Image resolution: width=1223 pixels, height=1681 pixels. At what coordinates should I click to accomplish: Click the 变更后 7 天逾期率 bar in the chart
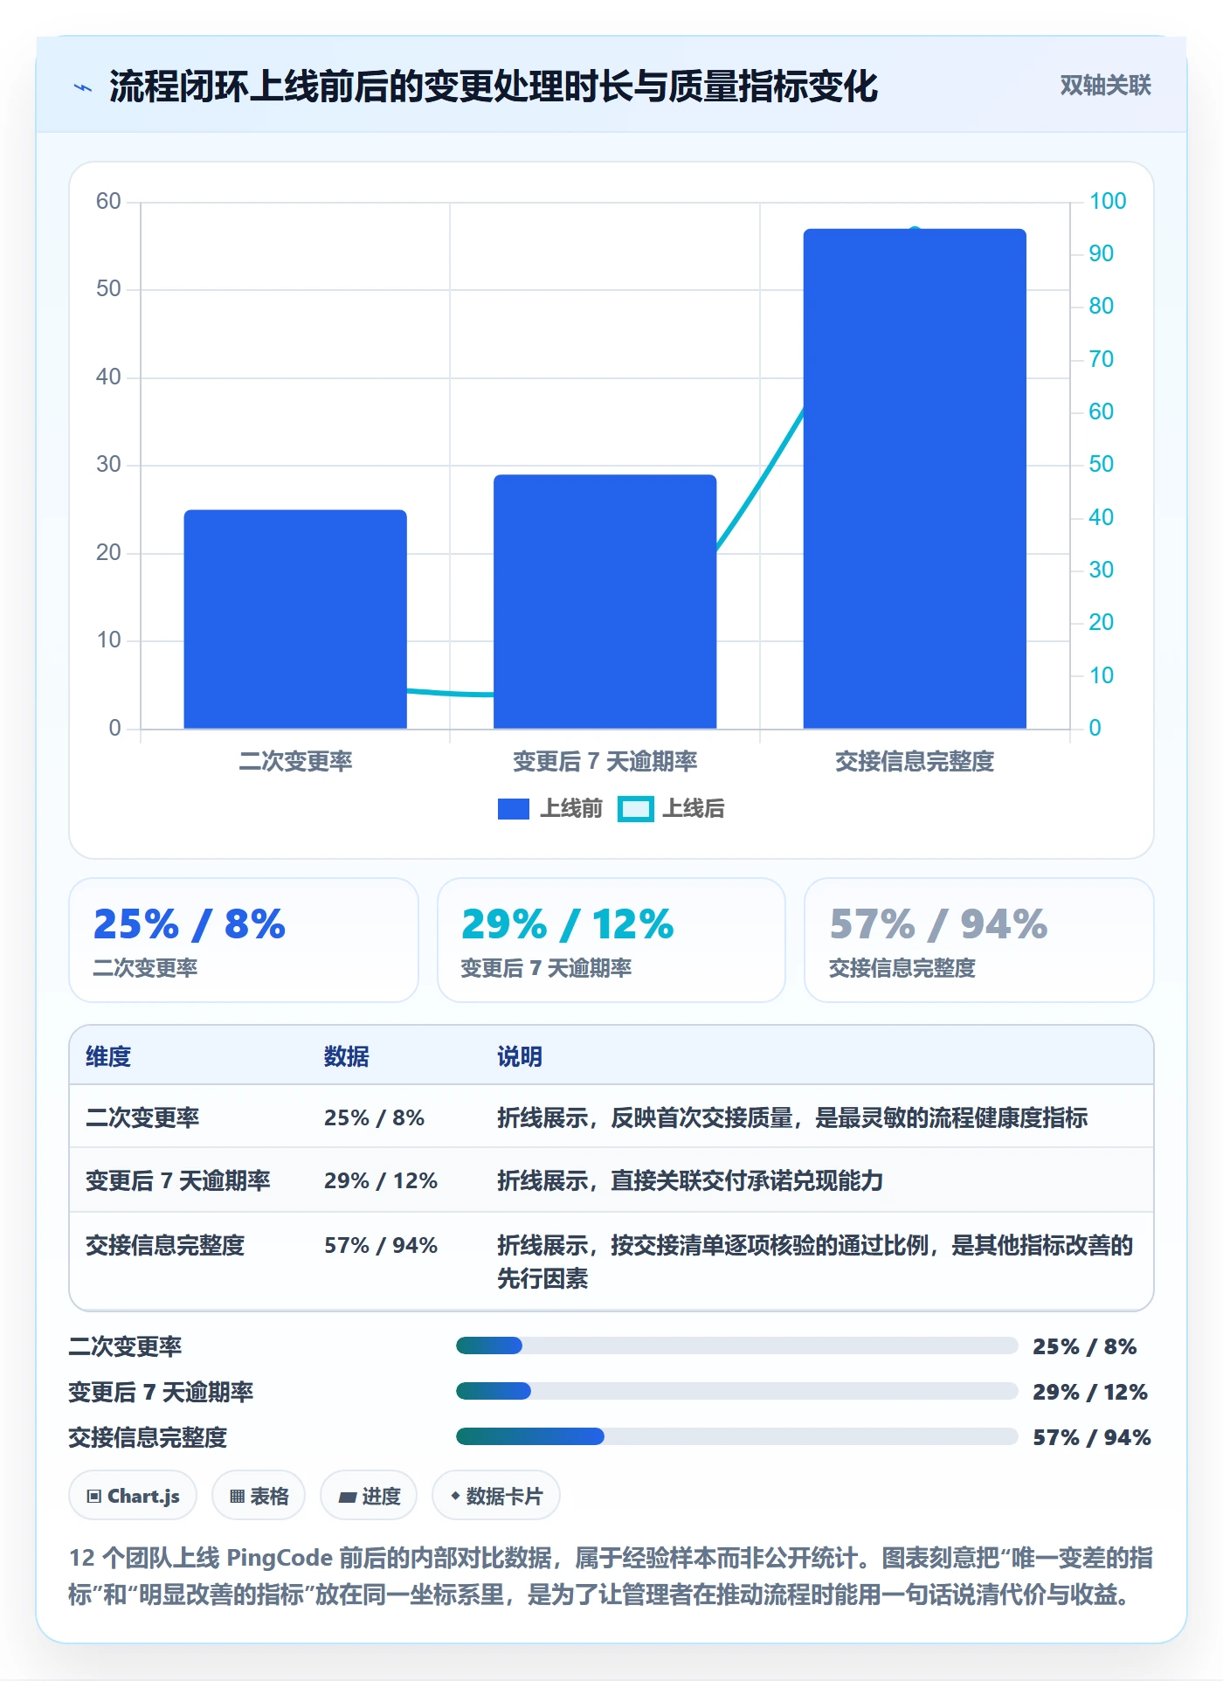pyautogui.click(x=605, y=601)
